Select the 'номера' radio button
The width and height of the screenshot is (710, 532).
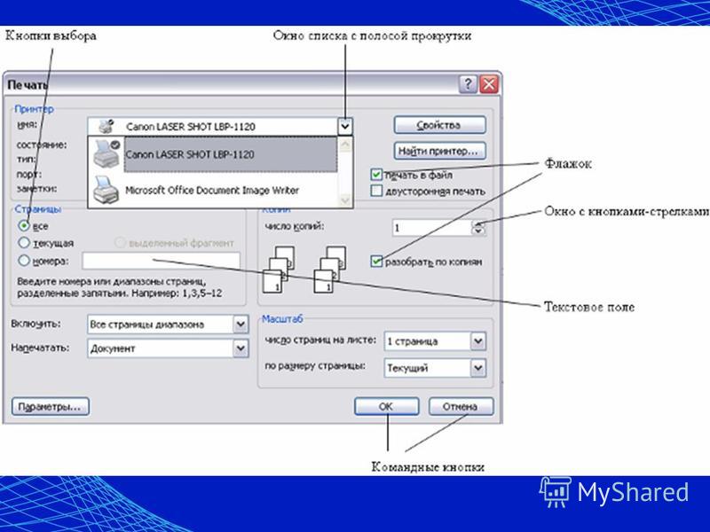[24, 260]
